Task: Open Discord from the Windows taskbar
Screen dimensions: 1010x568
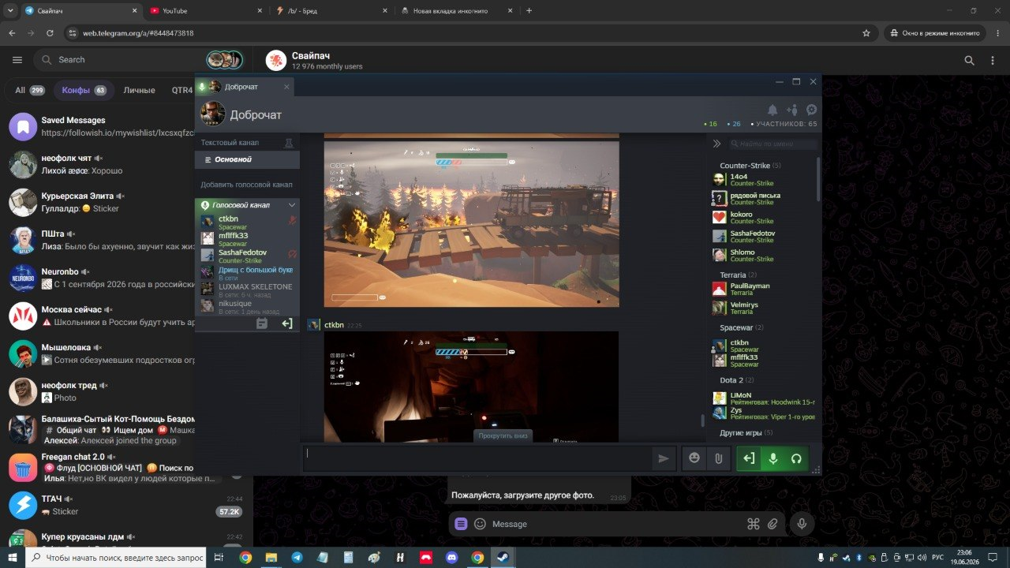Action: [x=451, y=557]
